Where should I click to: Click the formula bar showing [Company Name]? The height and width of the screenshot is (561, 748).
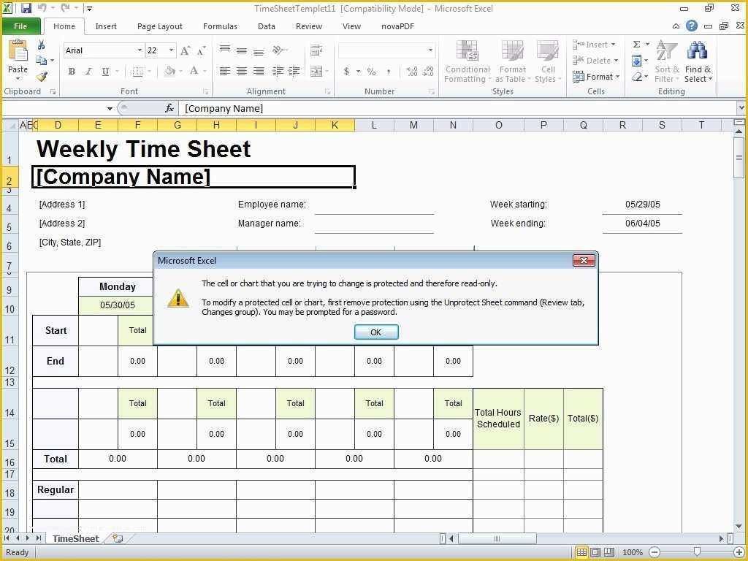tap(458, 108)
